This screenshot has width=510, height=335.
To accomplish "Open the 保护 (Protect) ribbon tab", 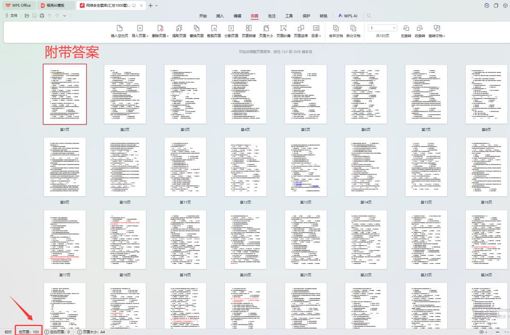I will [x=306, y=16].
